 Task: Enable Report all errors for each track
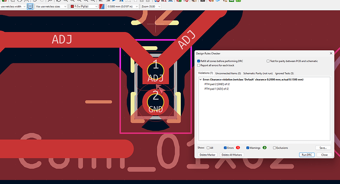199,65
